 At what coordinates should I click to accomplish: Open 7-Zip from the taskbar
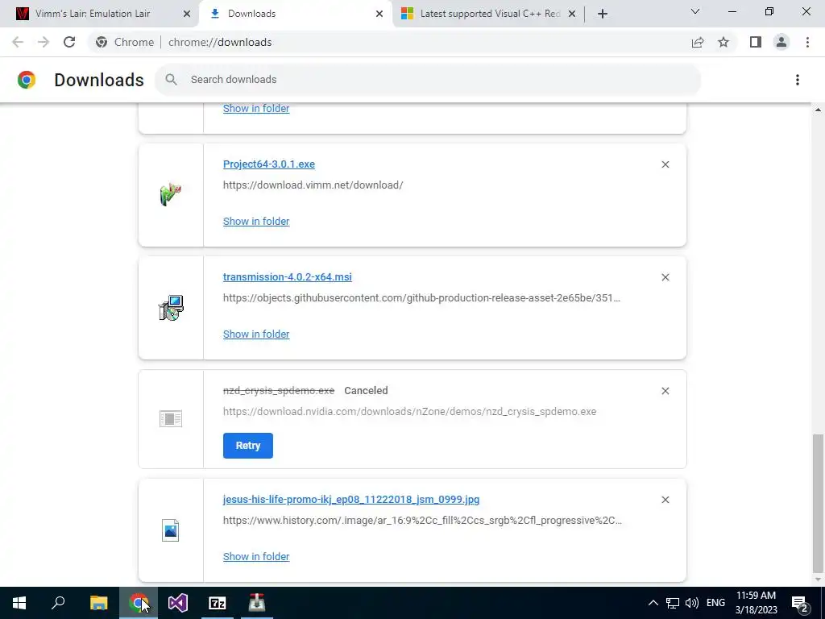coord(218,603)
